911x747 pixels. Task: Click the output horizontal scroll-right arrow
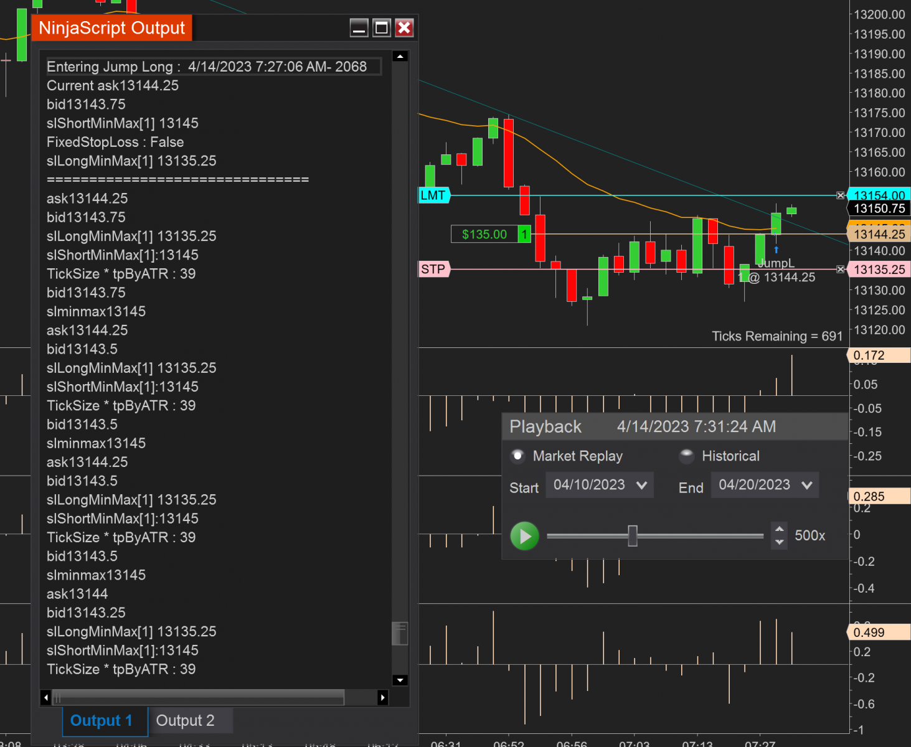point(383,698)
